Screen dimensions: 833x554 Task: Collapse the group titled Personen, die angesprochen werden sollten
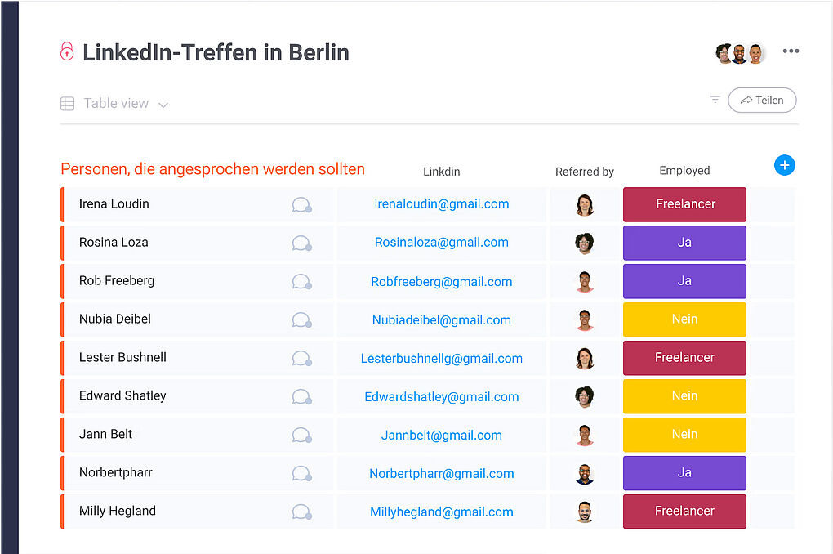point(212,169)
